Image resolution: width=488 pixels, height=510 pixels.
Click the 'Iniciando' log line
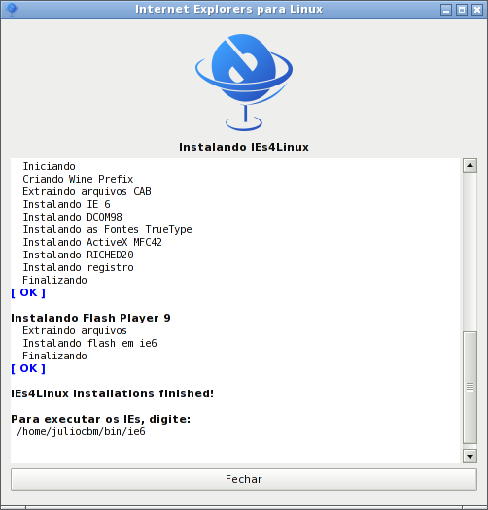49,166
